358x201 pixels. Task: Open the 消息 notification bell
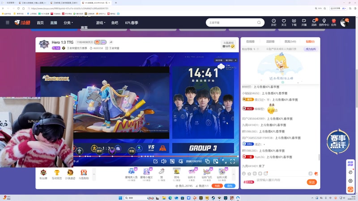(x=314, y=22)
